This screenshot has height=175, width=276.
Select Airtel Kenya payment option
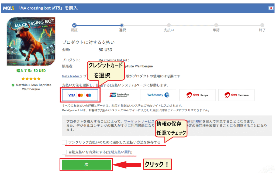[x=197, y=95]
